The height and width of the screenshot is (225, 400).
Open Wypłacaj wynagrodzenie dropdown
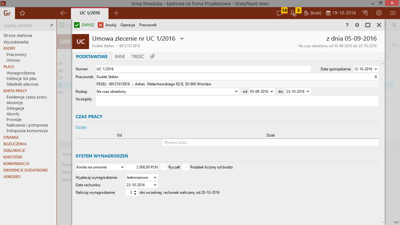click(x=155, y=177)
